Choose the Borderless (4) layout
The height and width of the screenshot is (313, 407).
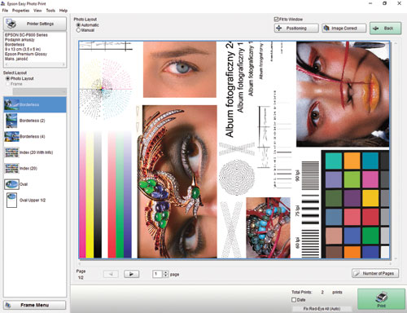(35, 136)
